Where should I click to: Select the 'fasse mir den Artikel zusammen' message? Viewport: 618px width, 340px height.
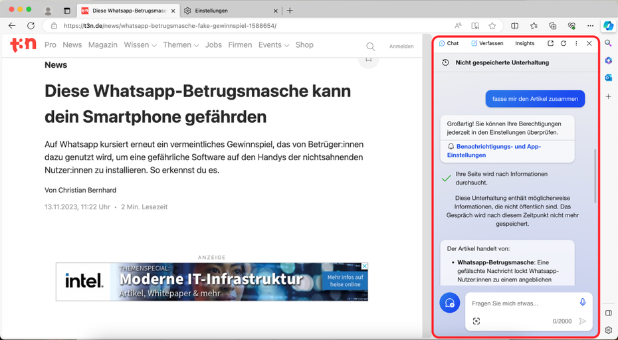point(535,99)
